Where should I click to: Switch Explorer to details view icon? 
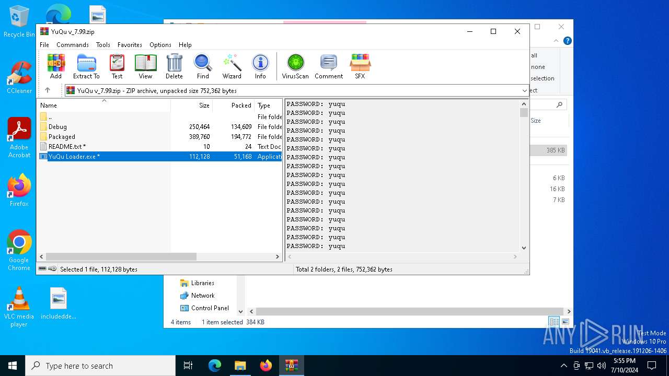[554, 322]
